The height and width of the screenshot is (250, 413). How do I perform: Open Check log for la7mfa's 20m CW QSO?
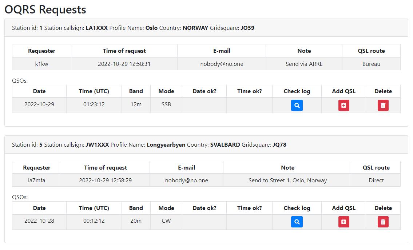297,222
